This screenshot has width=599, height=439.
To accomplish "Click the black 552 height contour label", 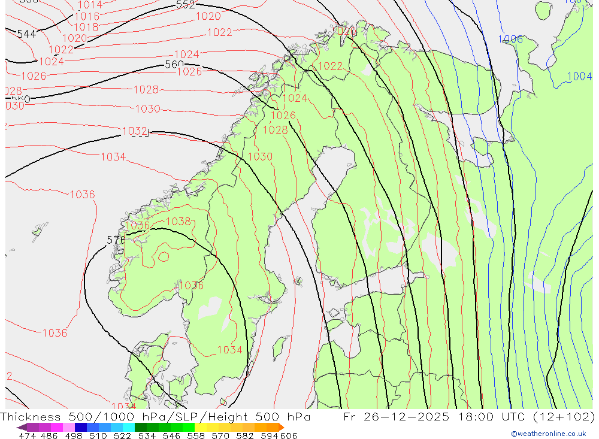I will (186, 5).
